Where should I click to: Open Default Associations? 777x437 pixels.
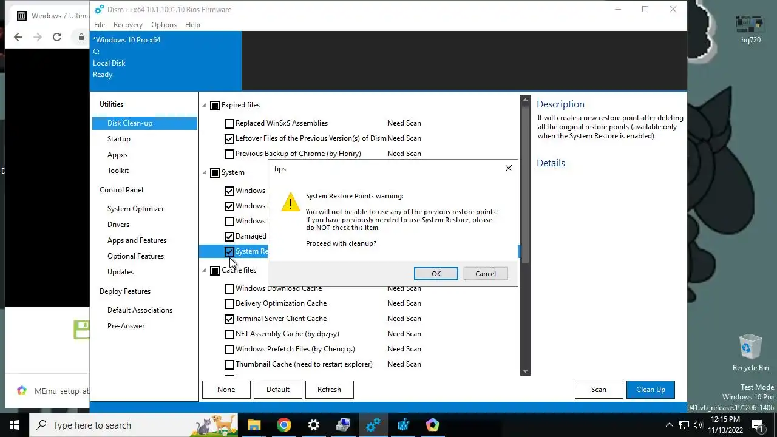coord(140,310)
